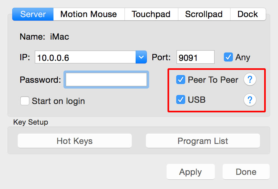This screenshot has height=189, width=278.
Task: Toggle the Any port checkbox
Action: pyautogui.click(x=228, y=57)
